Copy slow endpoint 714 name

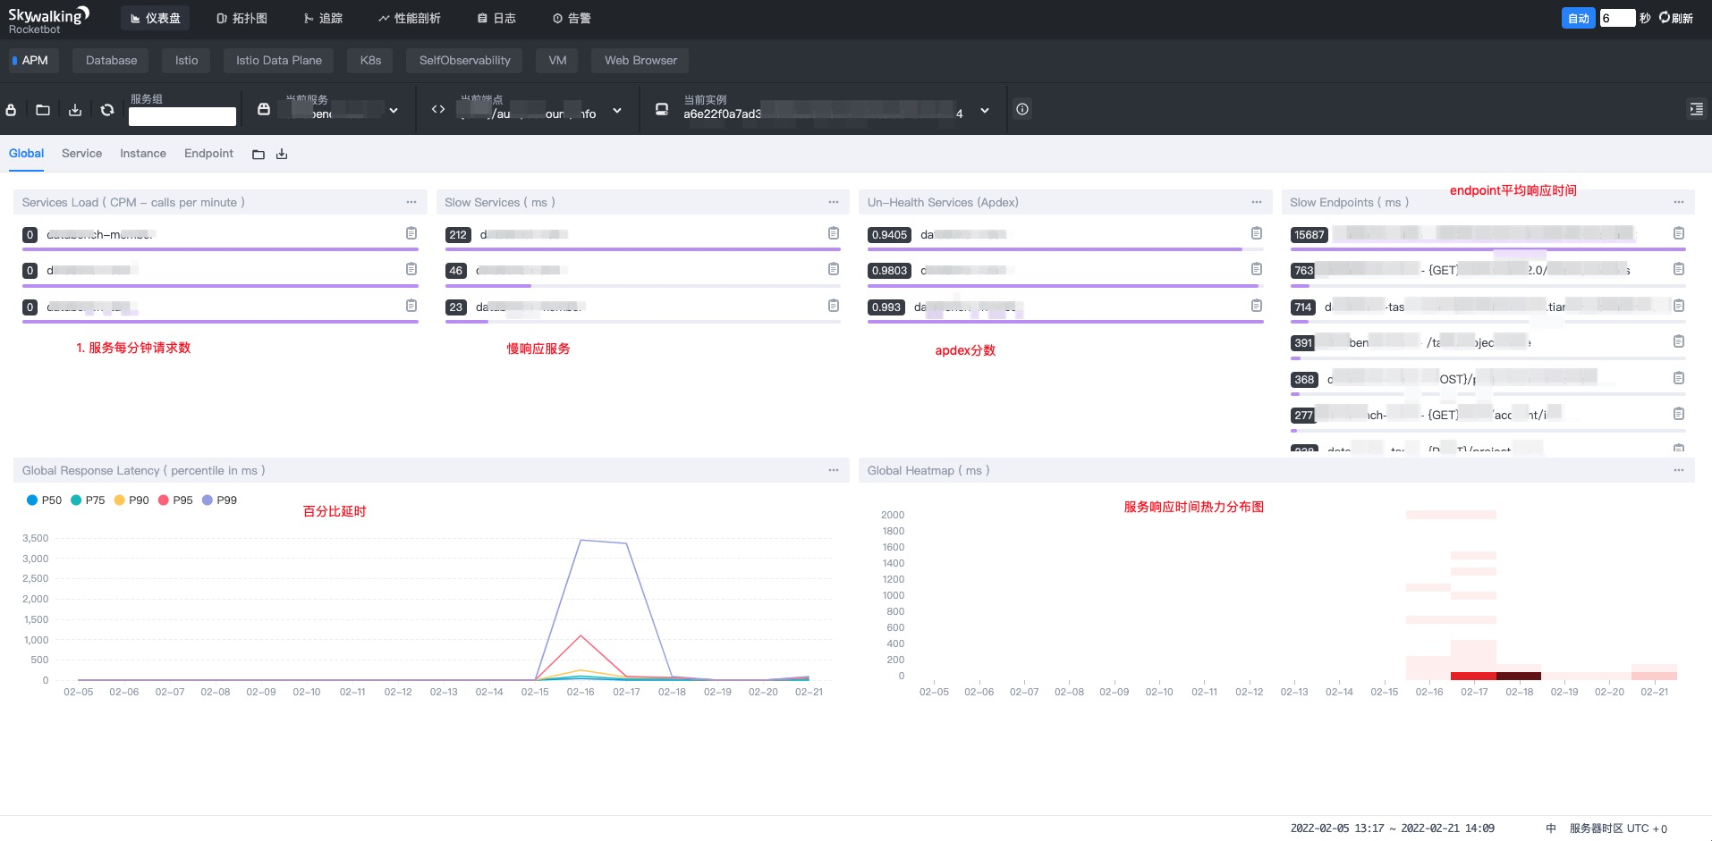[x=1679, y=306]
